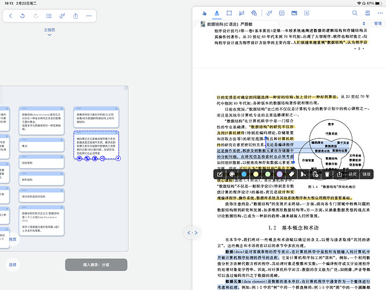
Task: Select the freehand draw tool in mind map toolbar
Action: coord(62,16)
